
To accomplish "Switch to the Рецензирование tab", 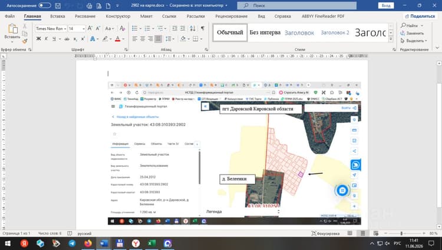I will [x=232, y=17].
